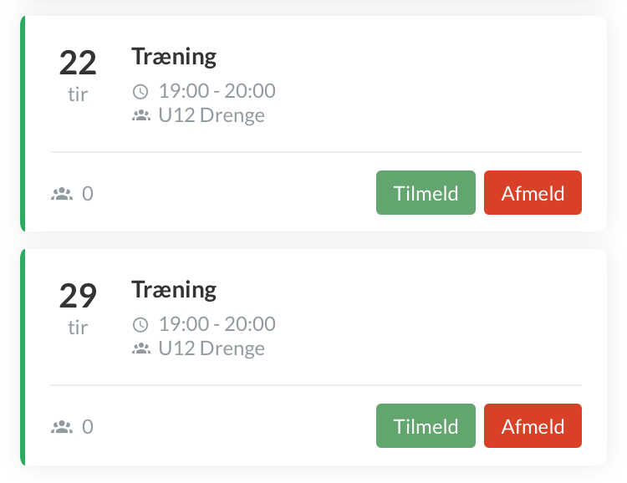Image resolution: width=627 pixels, height=483 pixels.
Task: Select the date number 22
Action: 78,64
